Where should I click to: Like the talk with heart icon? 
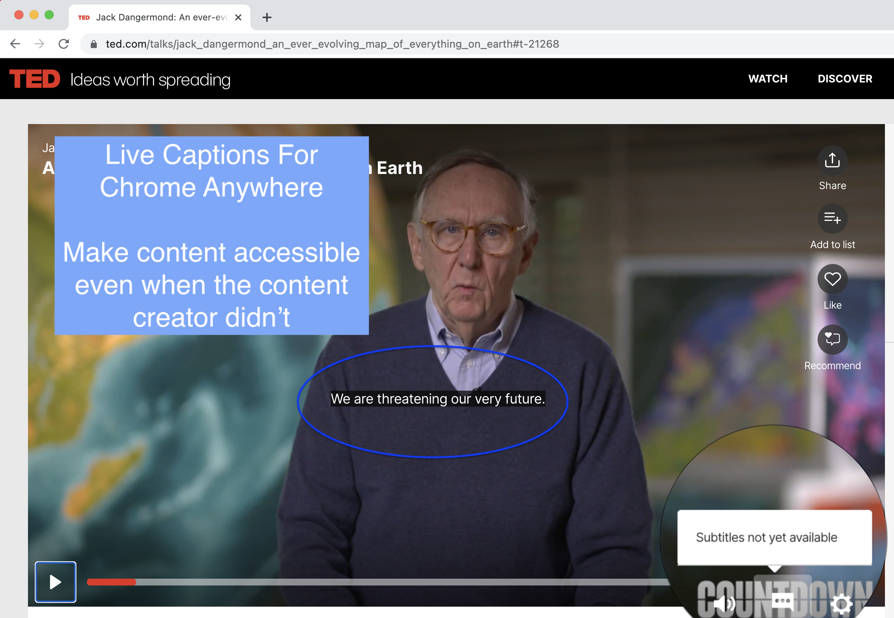832,279
